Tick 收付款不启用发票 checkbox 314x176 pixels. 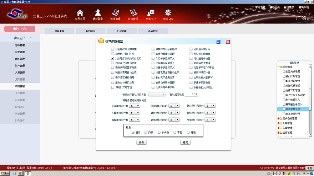click(x=153, y=77)
